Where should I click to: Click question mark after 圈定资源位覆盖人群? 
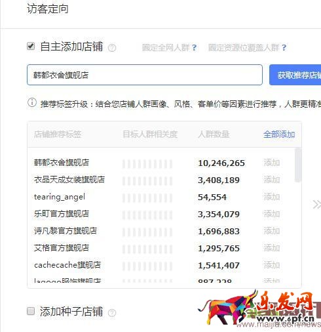tap(284, 48)
